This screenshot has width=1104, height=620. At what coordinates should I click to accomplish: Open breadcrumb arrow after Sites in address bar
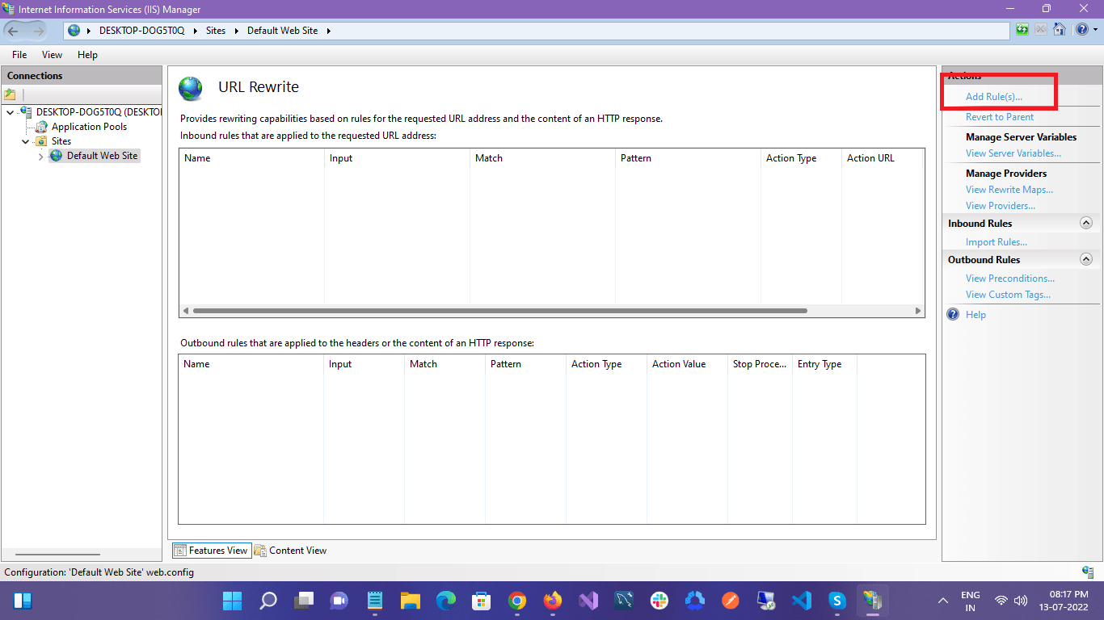click(x=238, y=31)
